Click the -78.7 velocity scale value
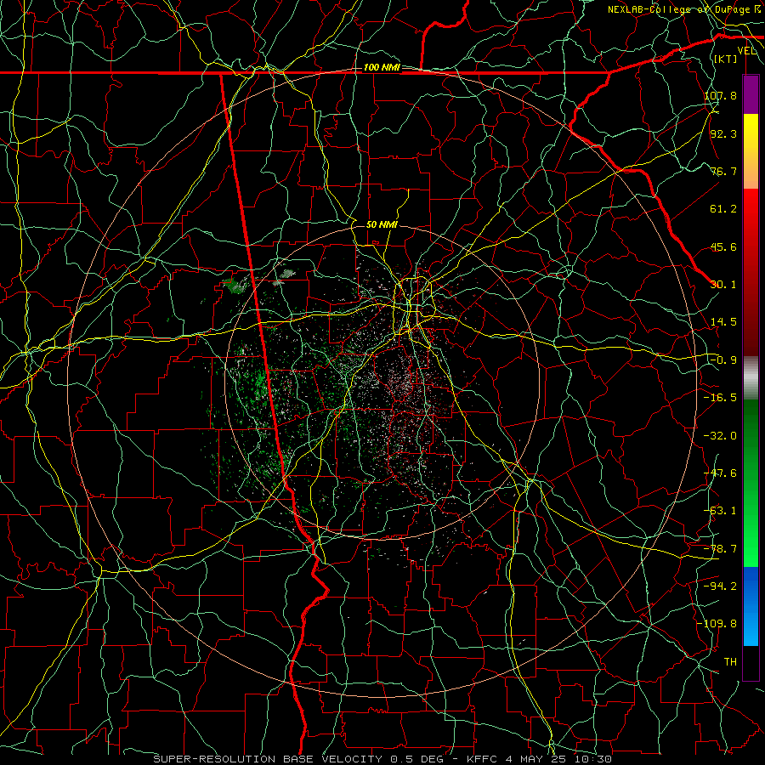 (721, 549)
